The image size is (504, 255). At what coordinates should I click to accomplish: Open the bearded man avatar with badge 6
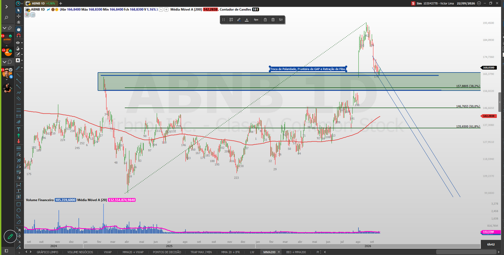click(7, 73)
